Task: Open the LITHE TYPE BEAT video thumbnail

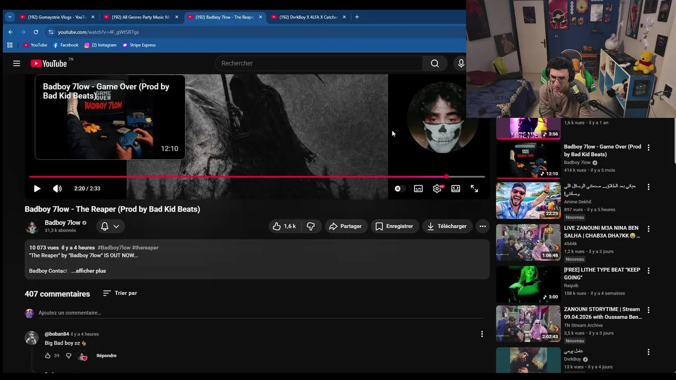Action: (528, 284)
